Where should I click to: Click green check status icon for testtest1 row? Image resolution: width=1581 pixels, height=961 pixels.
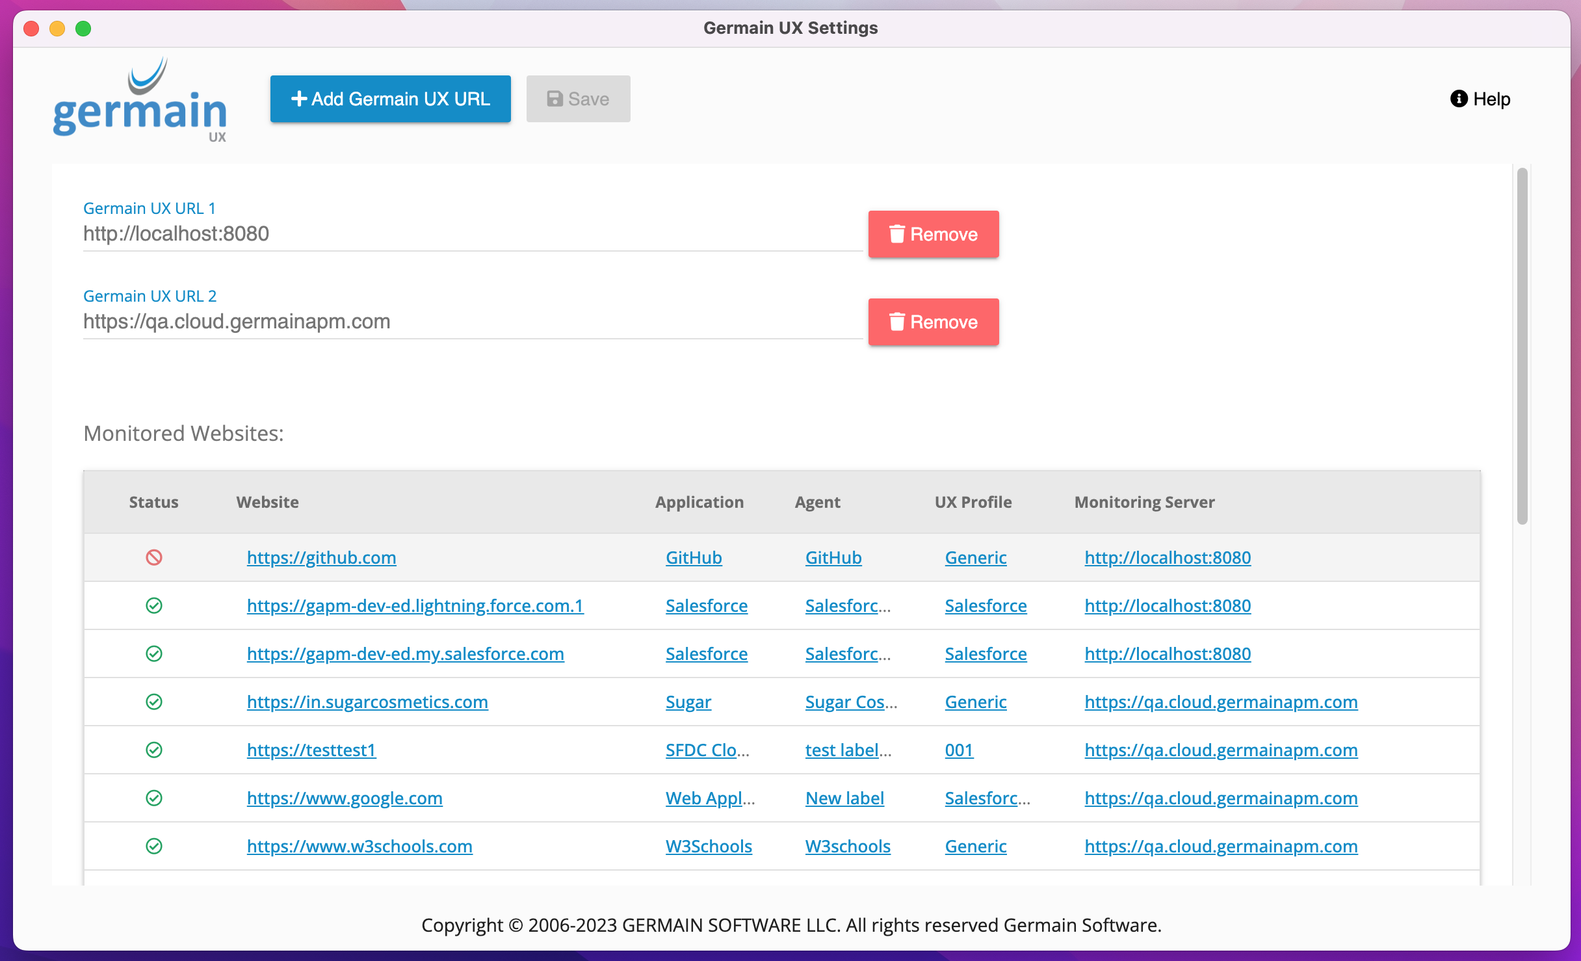154,750
